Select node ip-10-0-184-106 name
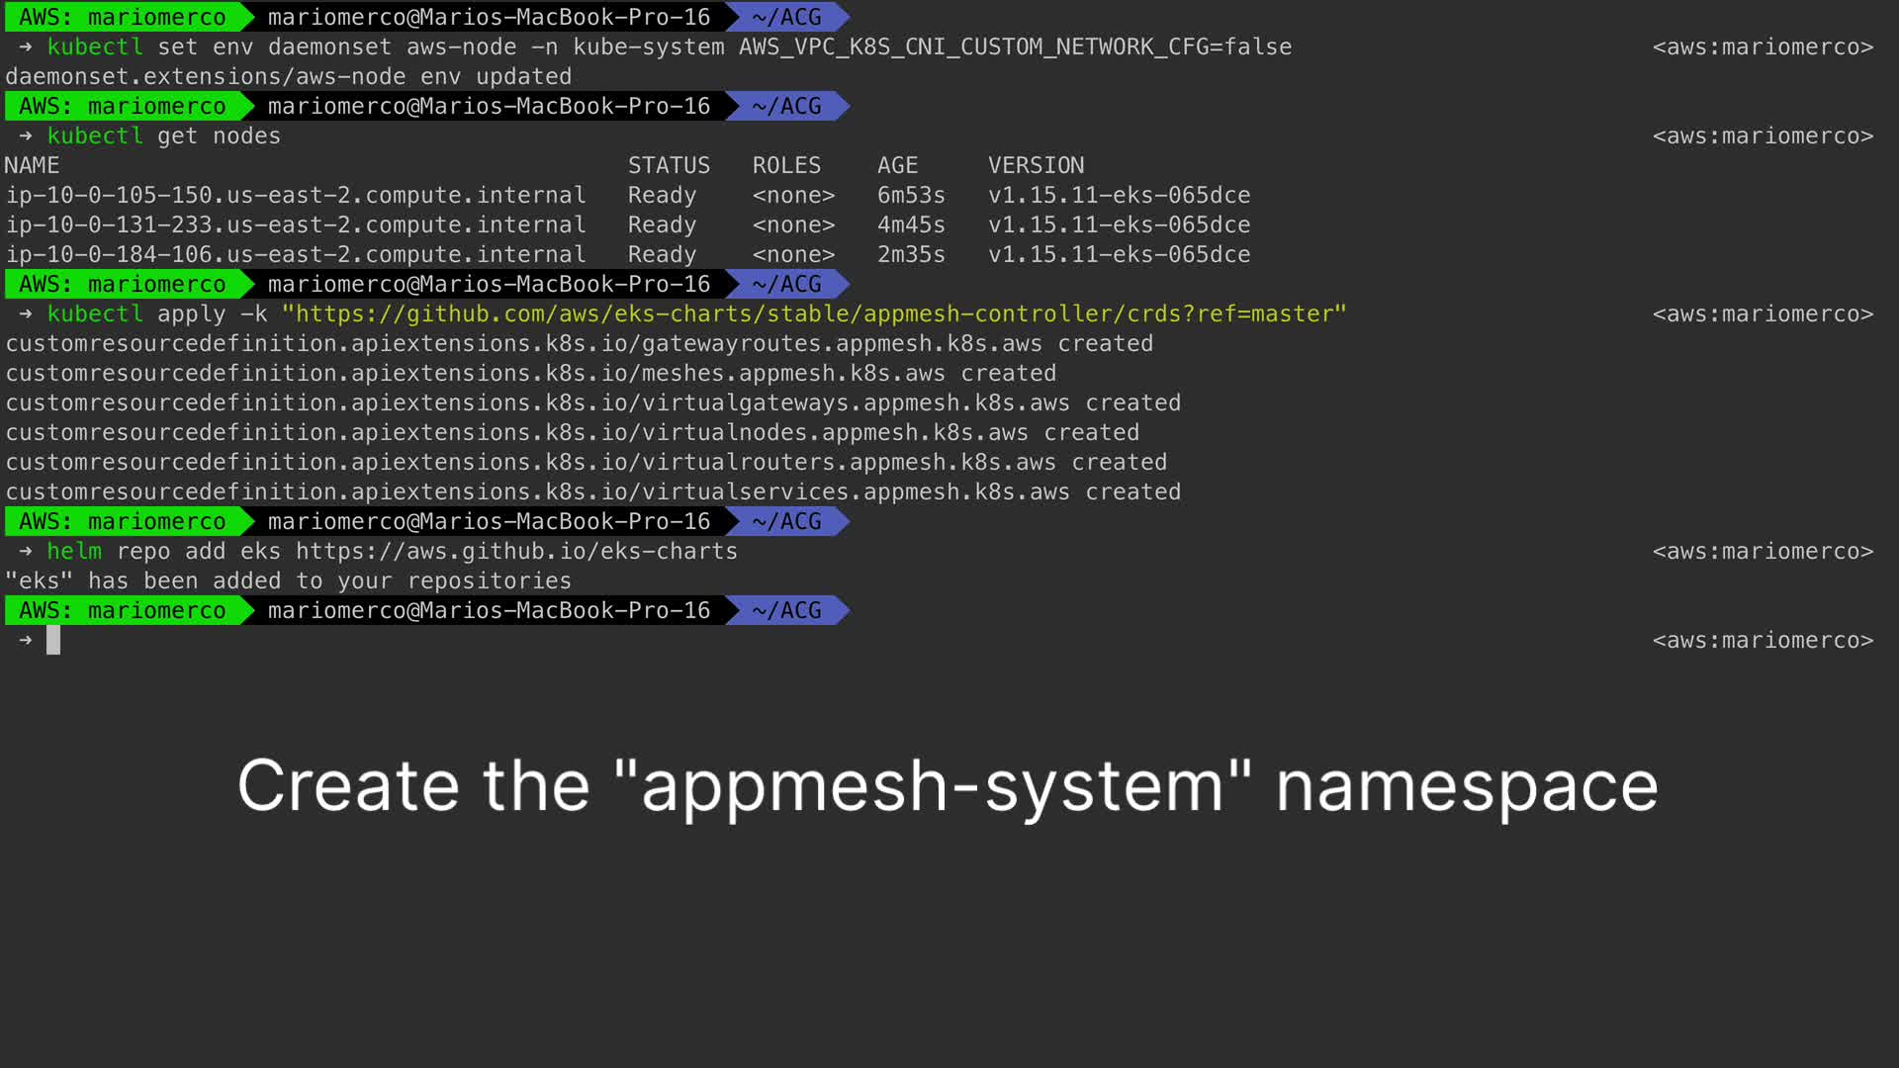The image size is (1899, 1068). tap(296, 255)
